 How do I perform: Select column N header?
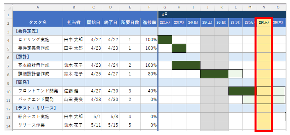[264, 7]
